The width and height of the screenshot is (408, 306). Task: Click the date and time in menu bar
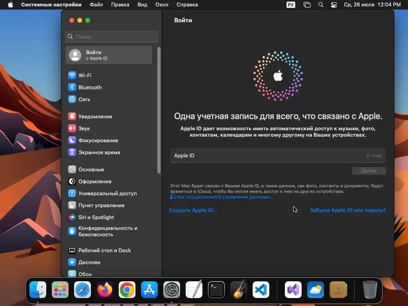tap(372, 5)
